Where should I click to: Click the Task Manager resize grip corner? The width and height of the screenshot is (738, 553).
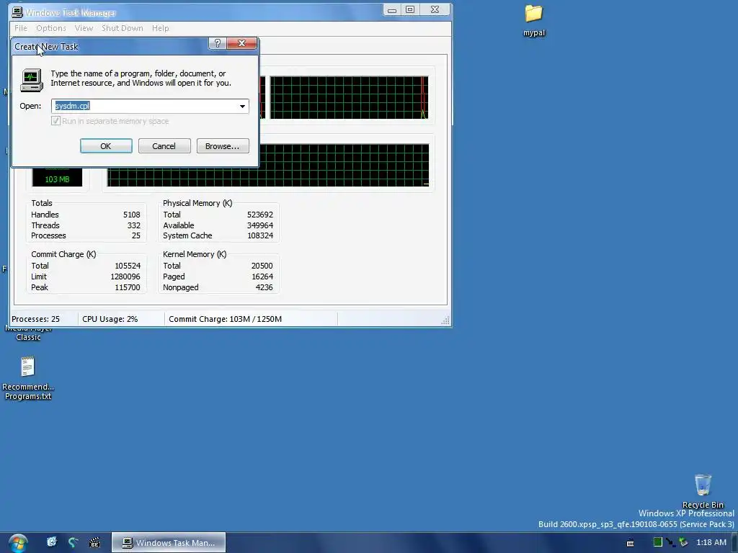click(x=445, y=320)
